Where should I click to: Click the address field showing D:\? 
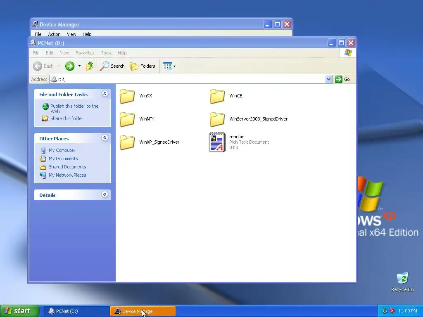187,79
